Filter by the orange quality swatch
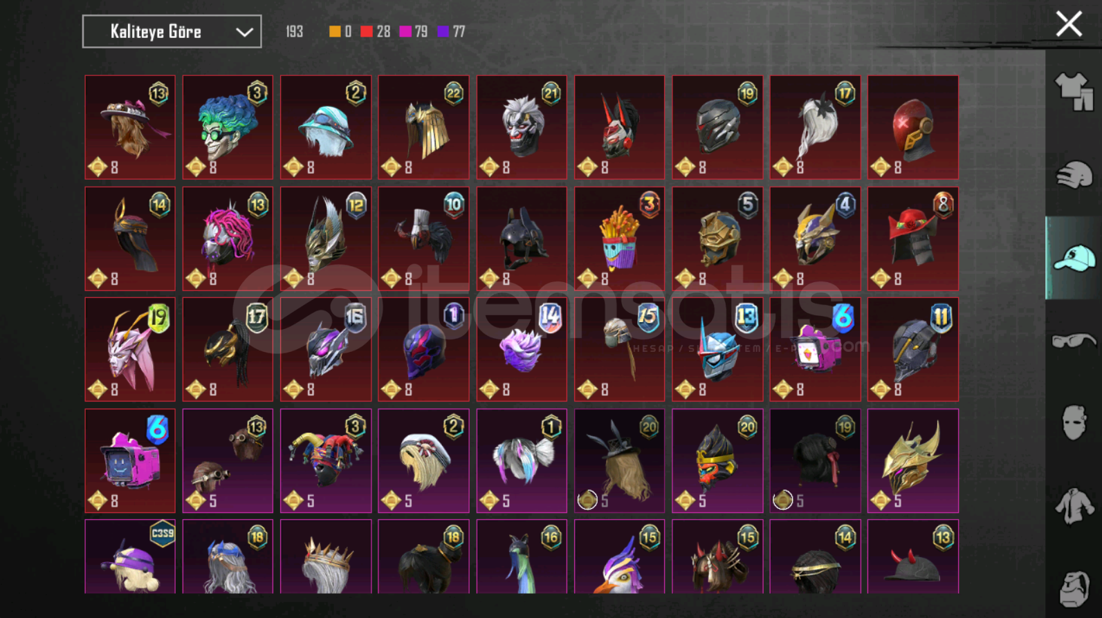The height and width of the screenshot is (618, 1102). (x=335, y=32)
